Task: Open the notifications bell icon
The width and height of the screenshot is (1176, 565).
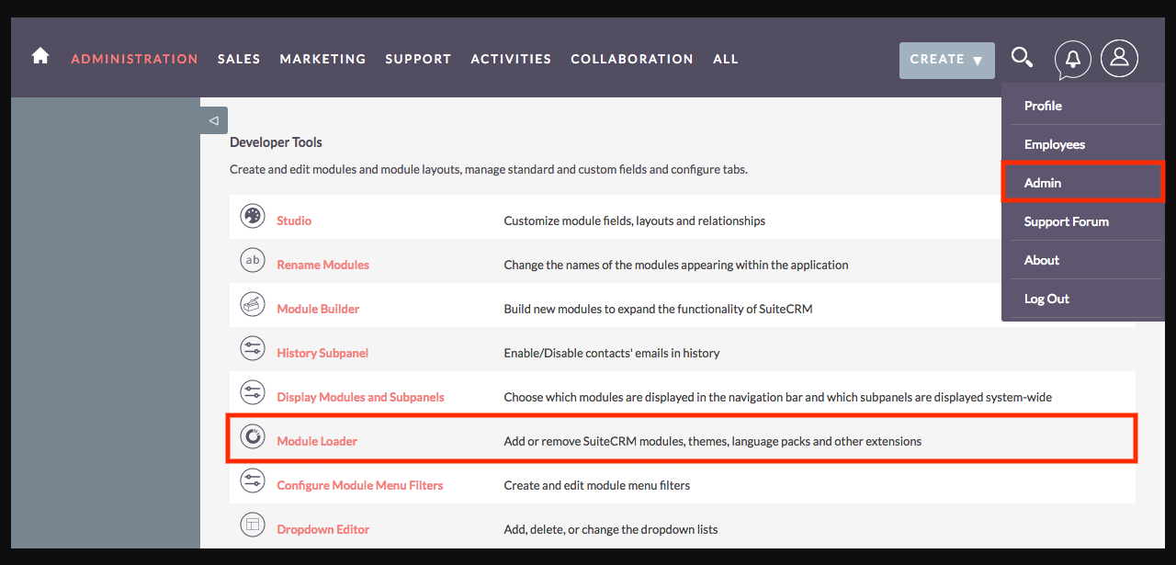Action: [x=1073, y=59]
